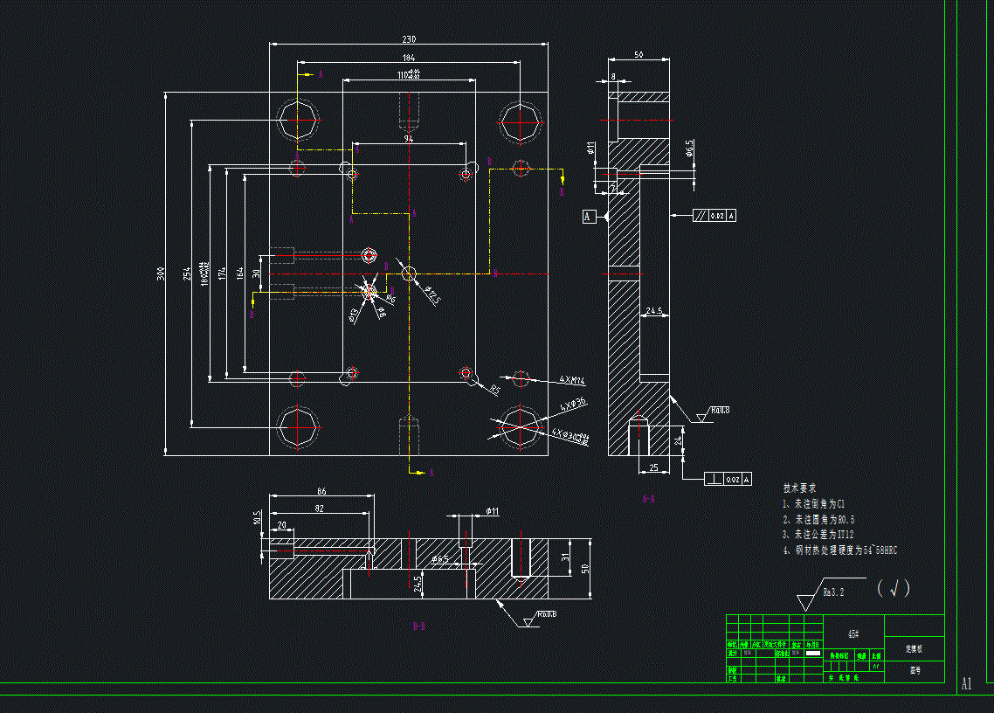Click the 174 vertical dimension text
The height and width of the screenshot is (713, 994).
(x=222, y=274)
